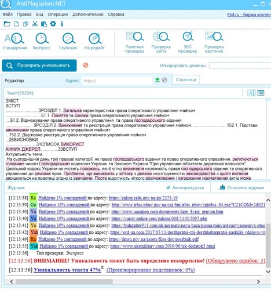Click the red stop check icon
Screen dimensions: 271x290
pos(86,66)
